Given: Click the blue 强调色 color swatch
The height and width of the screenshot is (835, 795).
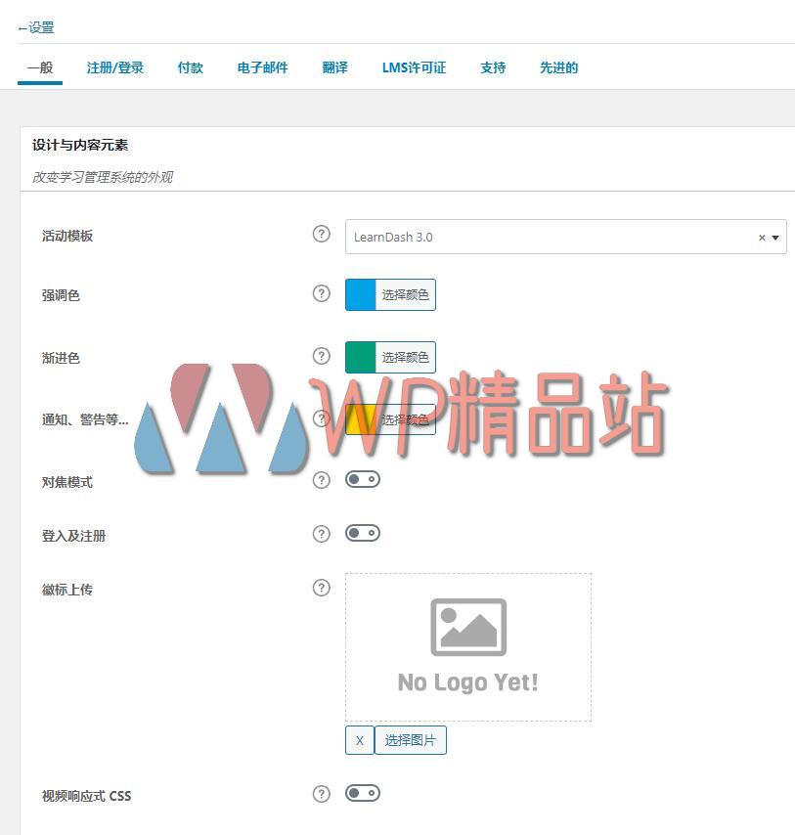Looking at the screenshot, I should (360, 292).
